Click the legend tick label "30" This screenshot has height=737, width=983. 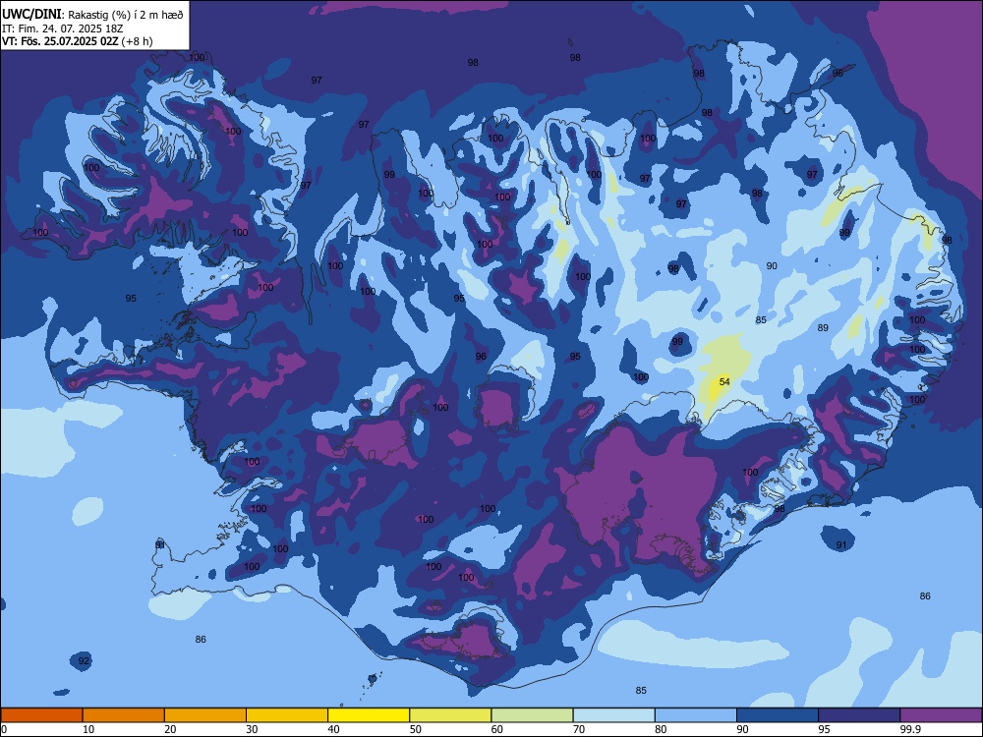click(252, 729)
